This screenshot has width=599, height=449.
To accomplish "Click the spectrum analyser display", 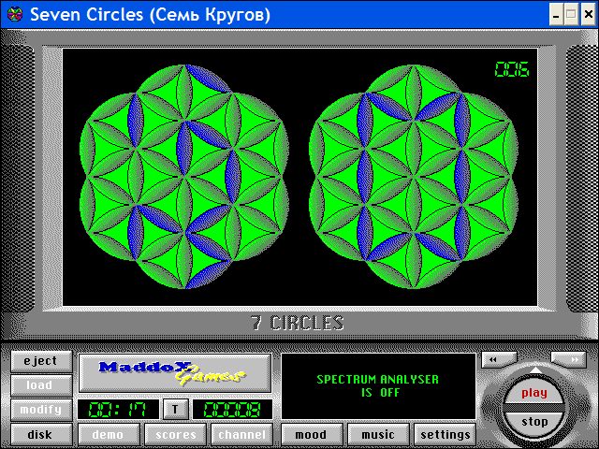I will tap(378, 386).
